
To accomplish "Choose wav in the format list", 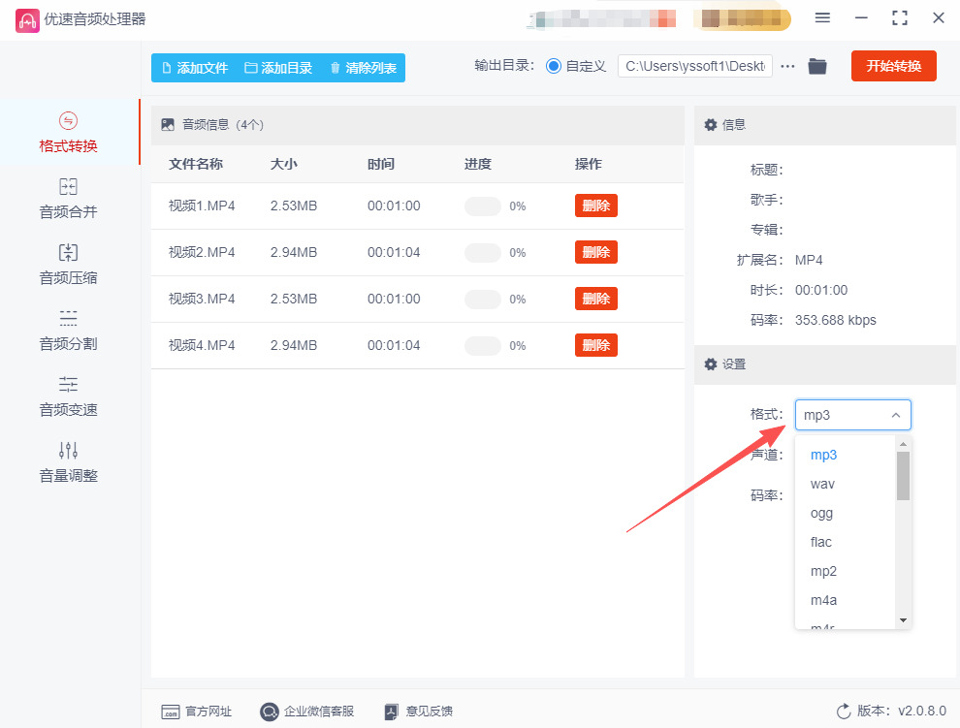I will pyautogui.click(x=845, y=484).
